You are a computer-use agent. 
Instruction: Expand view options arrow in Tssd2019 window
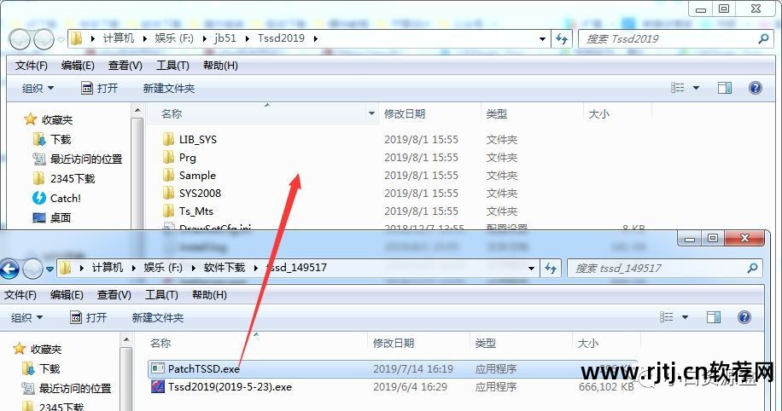tap(697, 88)
